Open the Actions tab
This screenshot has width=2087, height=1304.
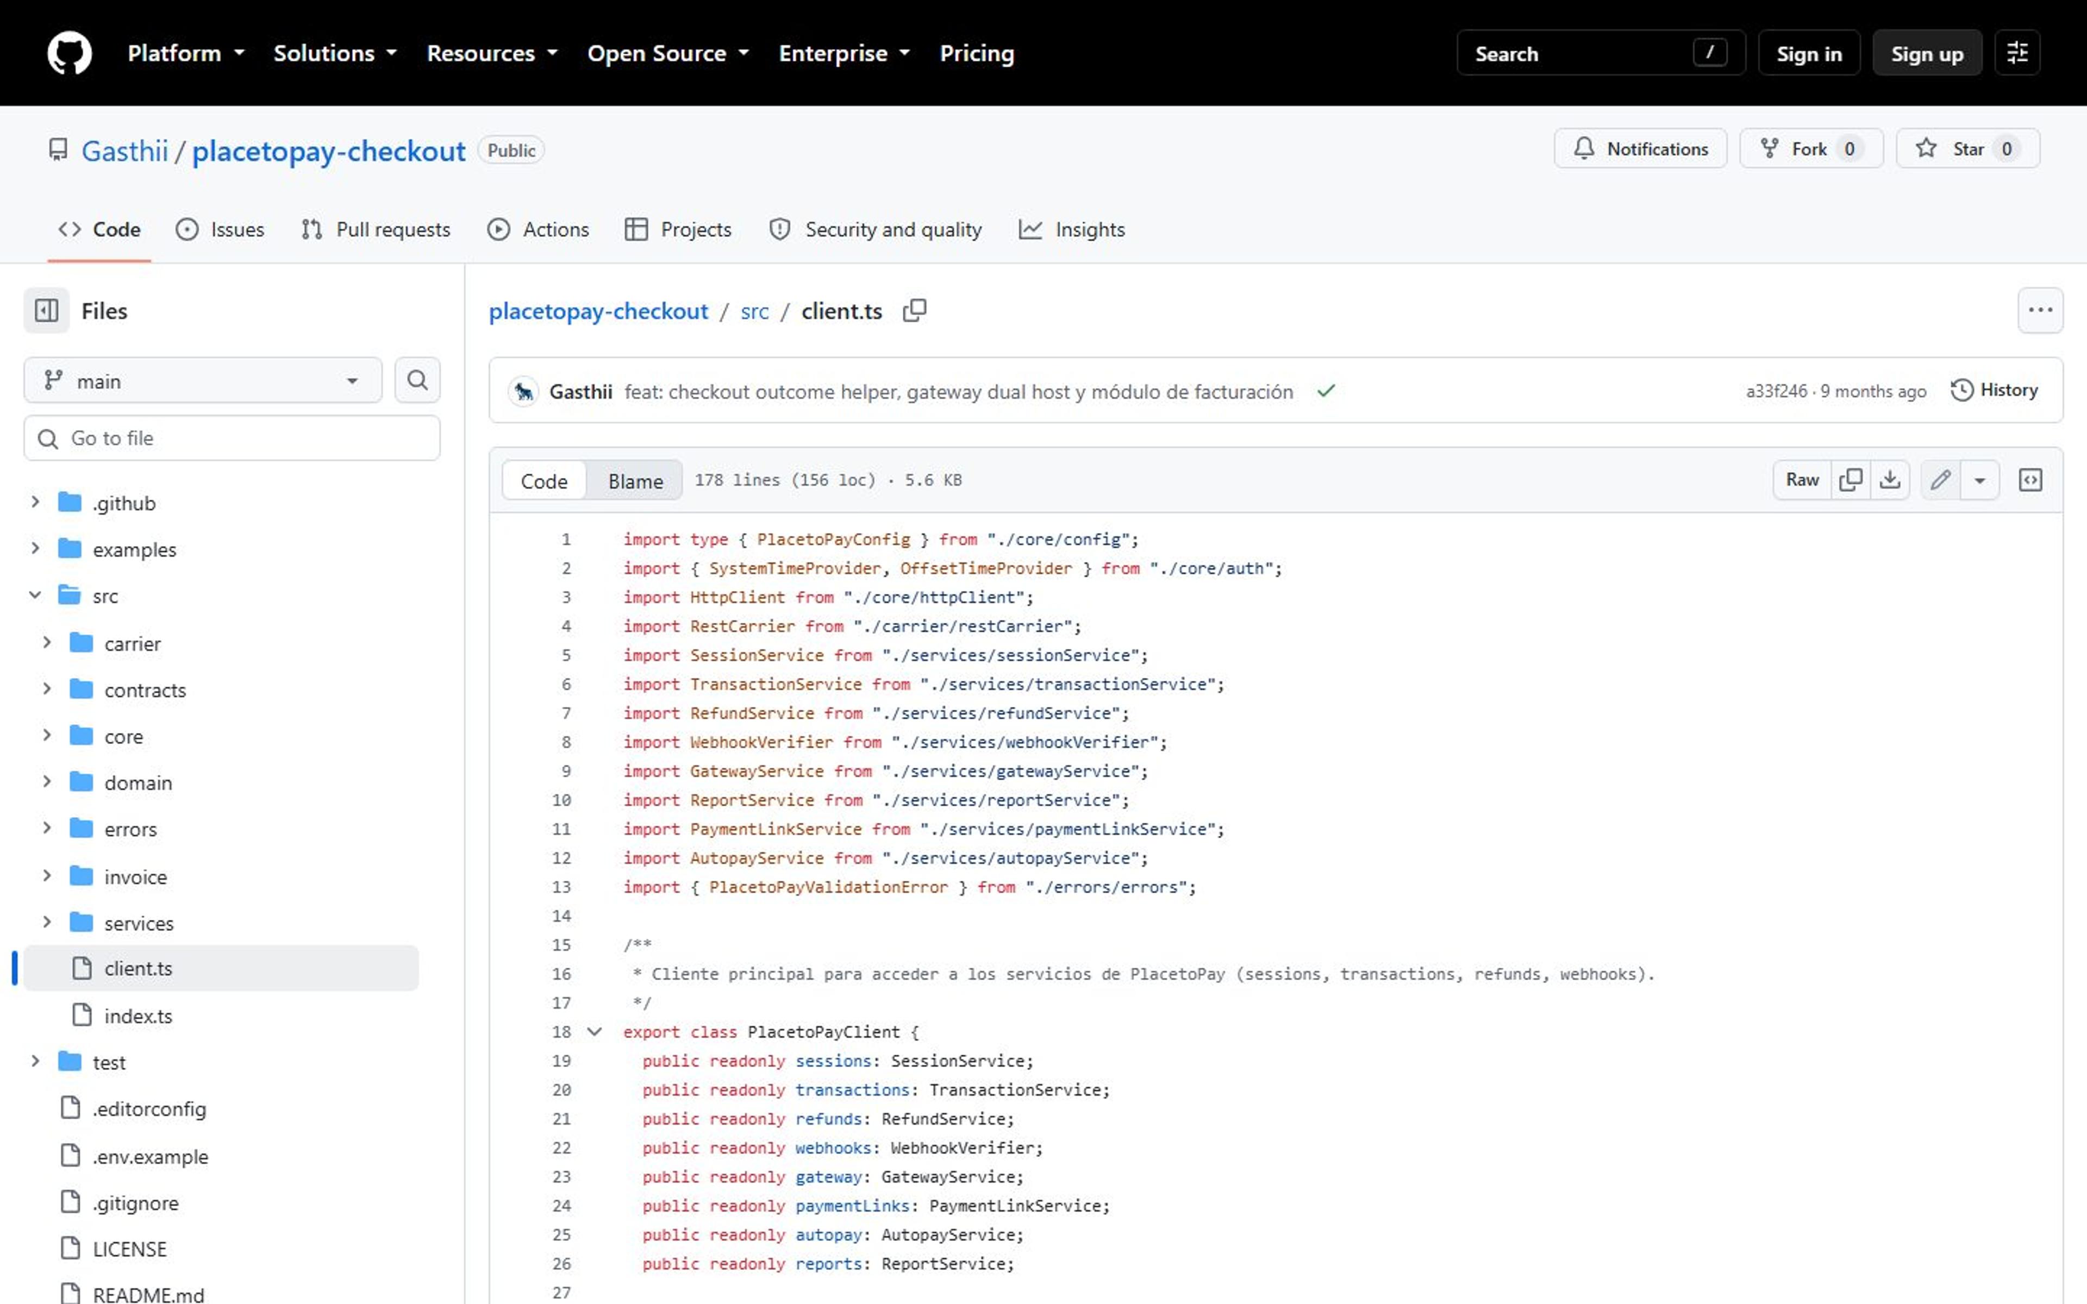tap(538, 229)
